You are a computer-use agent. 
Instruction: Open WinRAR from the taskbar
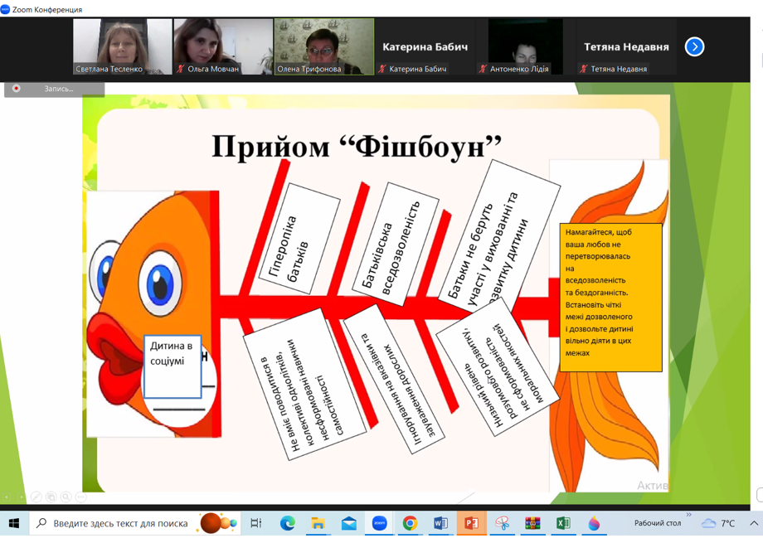(x=532, y=523)
